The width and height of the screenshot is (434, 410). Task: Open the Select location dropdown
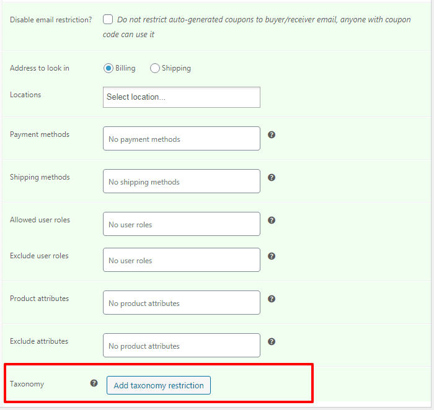pyautogui.click(x=181, y=97)
